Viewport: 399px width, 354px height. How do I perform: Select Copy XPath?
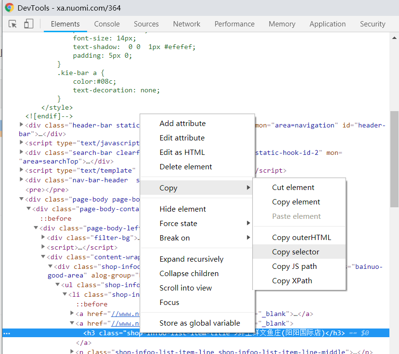pyautogui.click(x=299, y=281)
